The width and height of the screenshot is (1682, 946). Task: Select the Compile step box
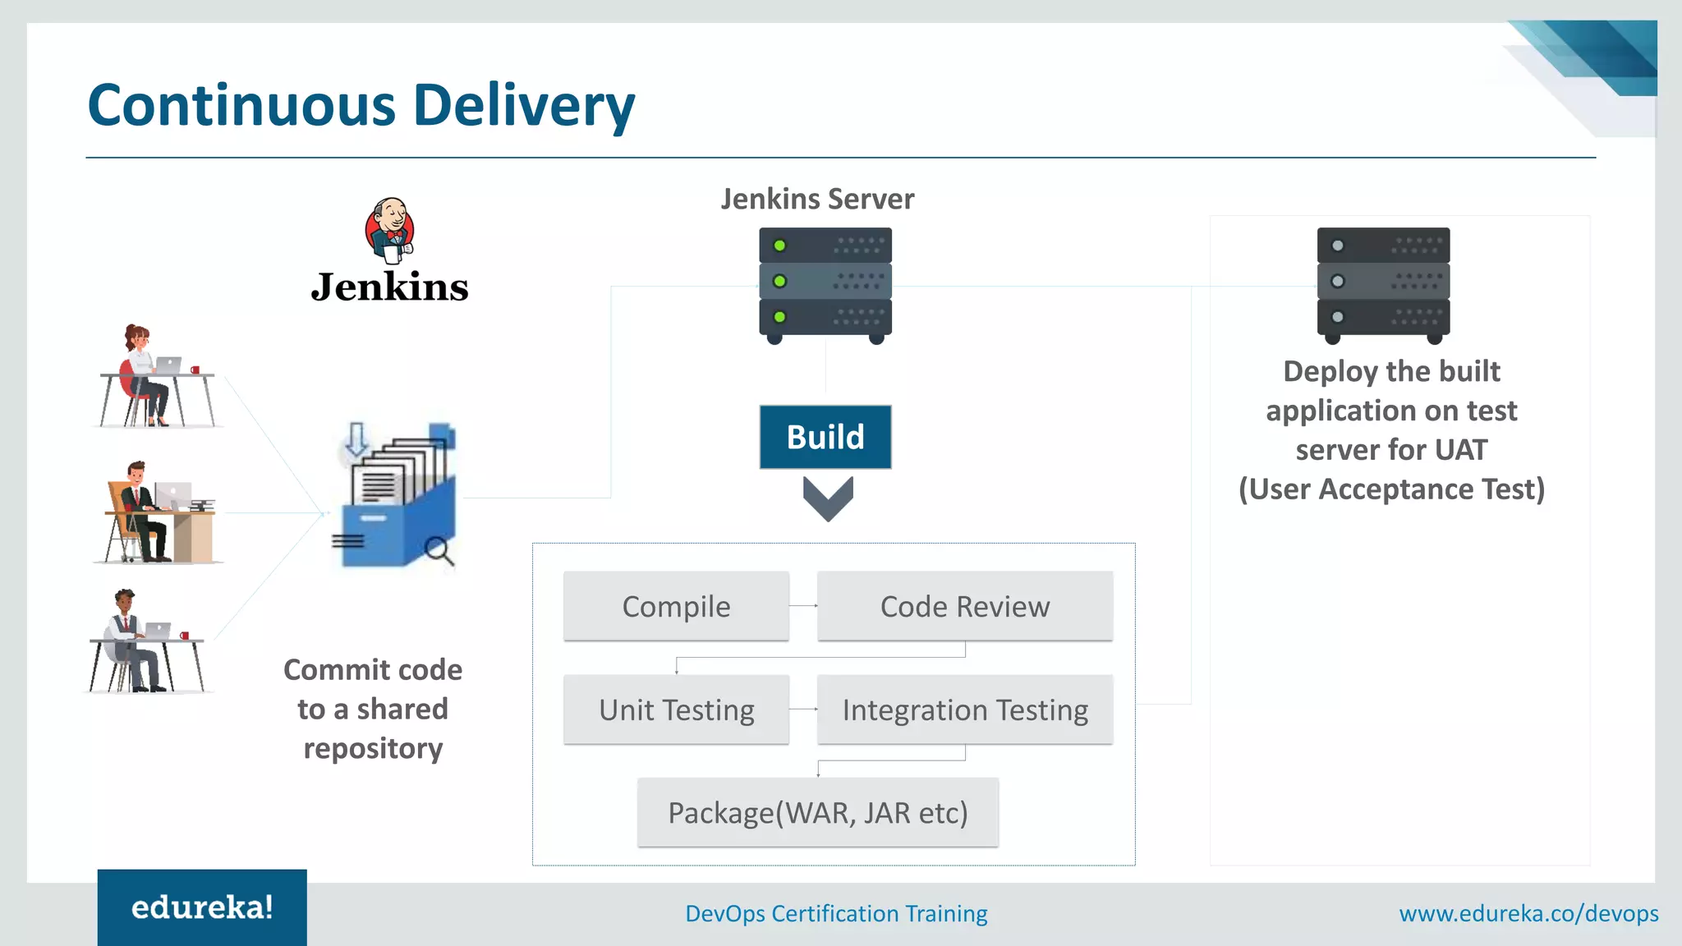676,606
